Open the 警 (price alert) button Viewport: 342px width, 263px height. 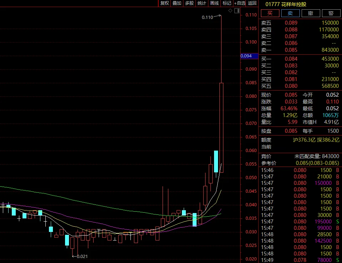(x=331, y=13)
